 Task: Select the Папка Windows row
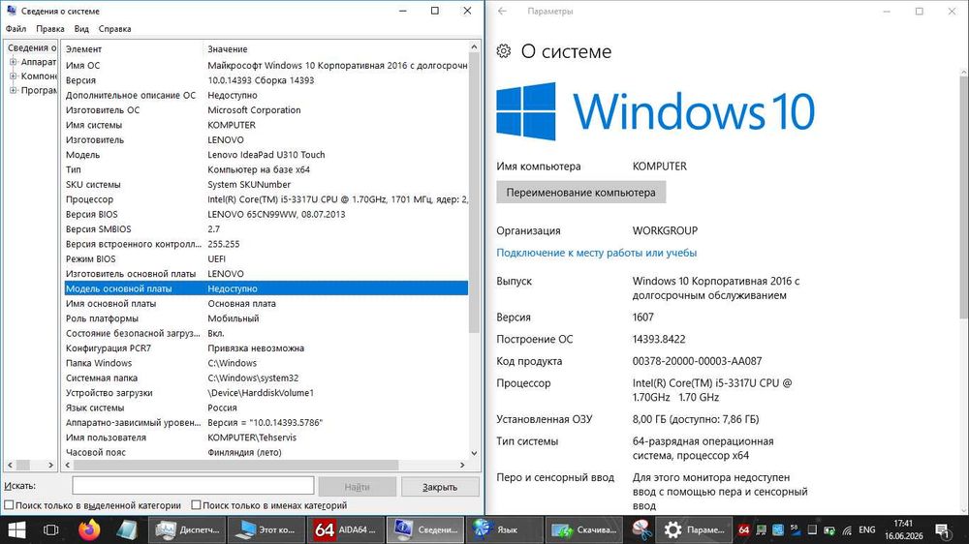266,363
